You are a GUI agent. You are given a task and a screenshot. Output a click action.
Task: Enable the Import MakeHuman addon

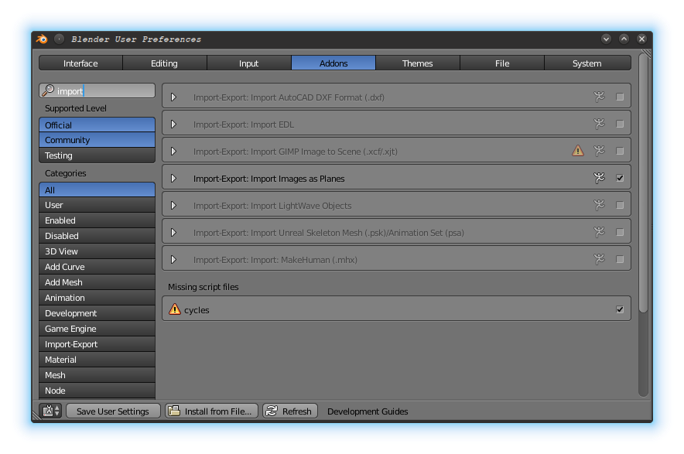click(x=620, y=259)
